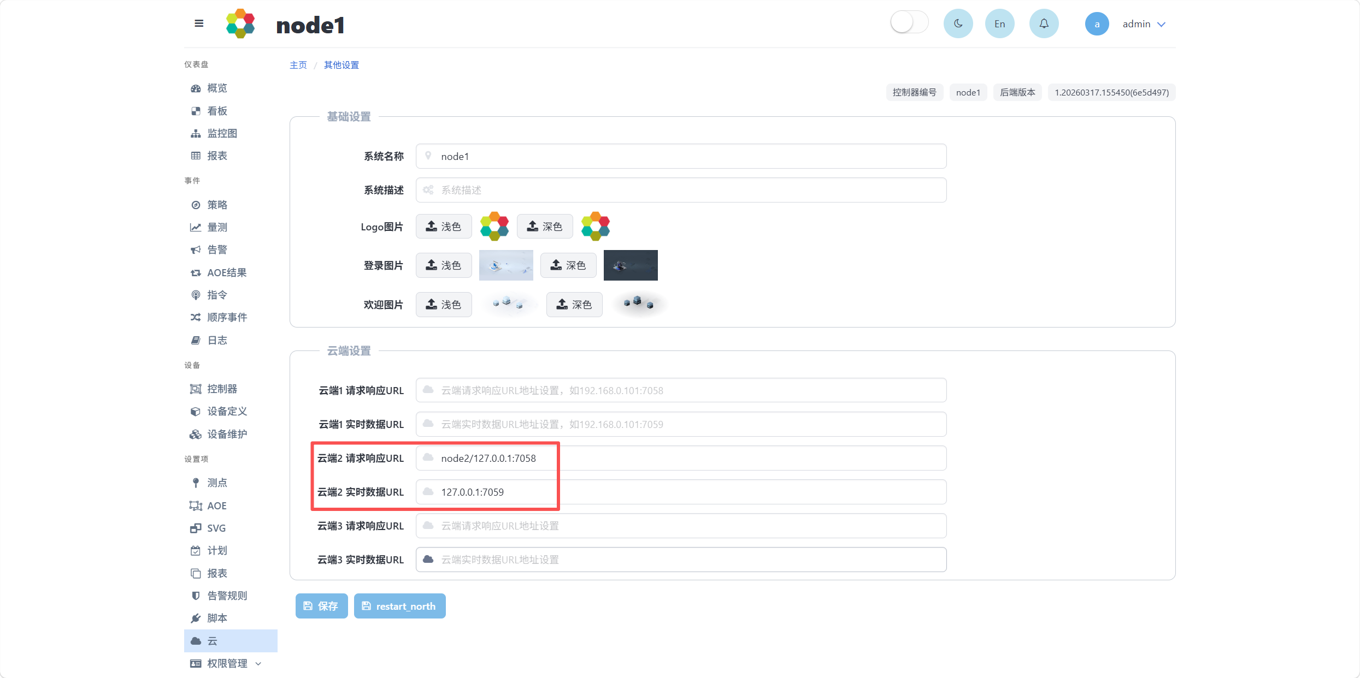This screenshot has height=678, width=1360.
Task: Click 云端3 请求响应URL input field
Action: pyautogui.click(x=681, y=526)
